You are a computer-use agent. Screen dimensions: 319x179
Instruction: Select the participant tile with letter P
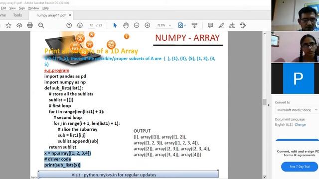tap(295, 79)
